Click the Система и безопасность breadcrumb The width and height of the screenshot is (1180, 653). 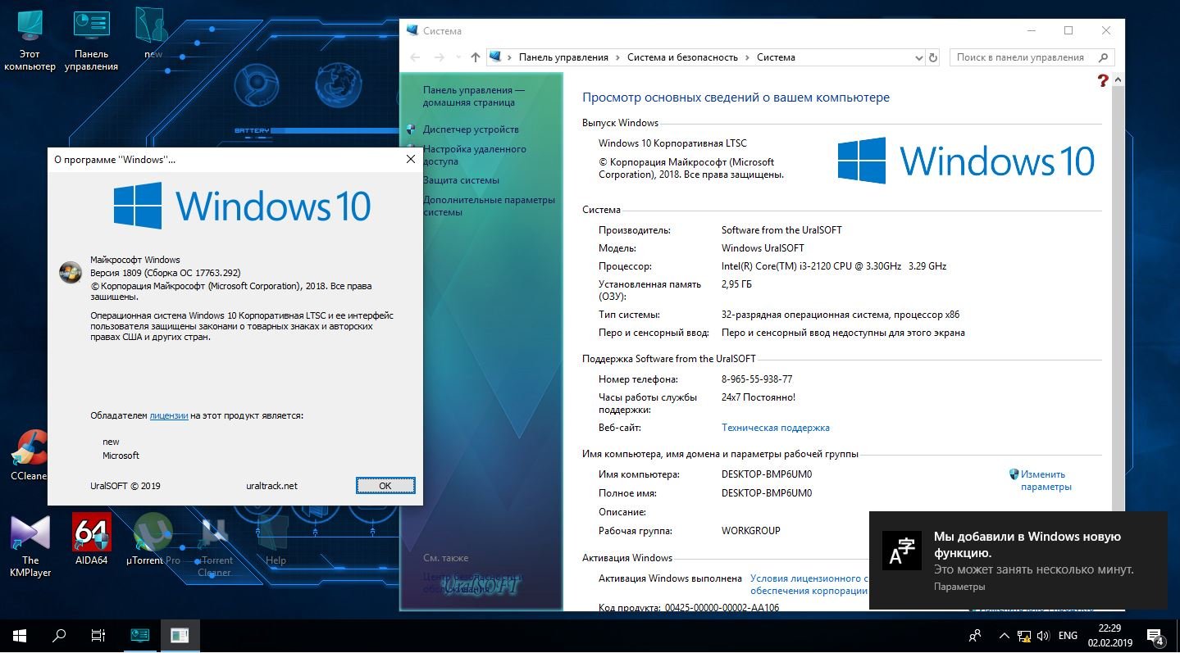tap(682, 57)
